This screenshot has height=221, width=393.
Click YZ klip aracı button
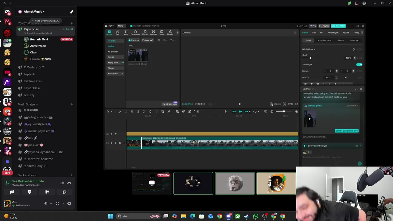click(x=170, y=104)
